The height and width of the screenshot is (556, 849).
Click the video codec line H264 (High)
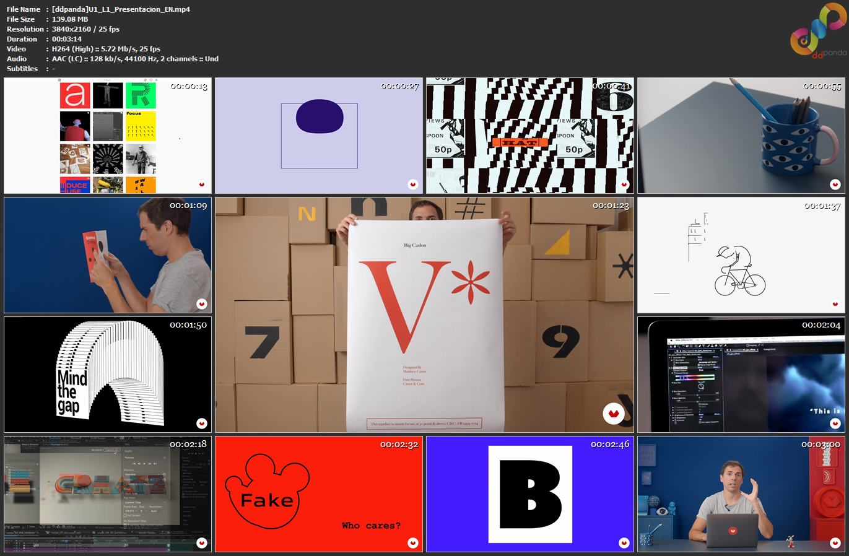[x=106, y=49]
